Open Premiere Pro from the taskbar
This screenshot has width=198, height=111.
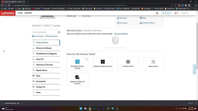(x=99, y=109)
